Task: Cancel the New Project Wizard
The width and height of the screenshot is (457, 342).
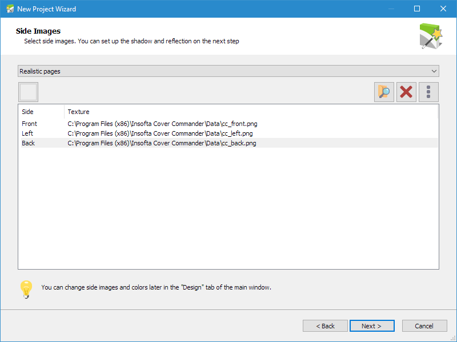Action: [x=424, y=326]
